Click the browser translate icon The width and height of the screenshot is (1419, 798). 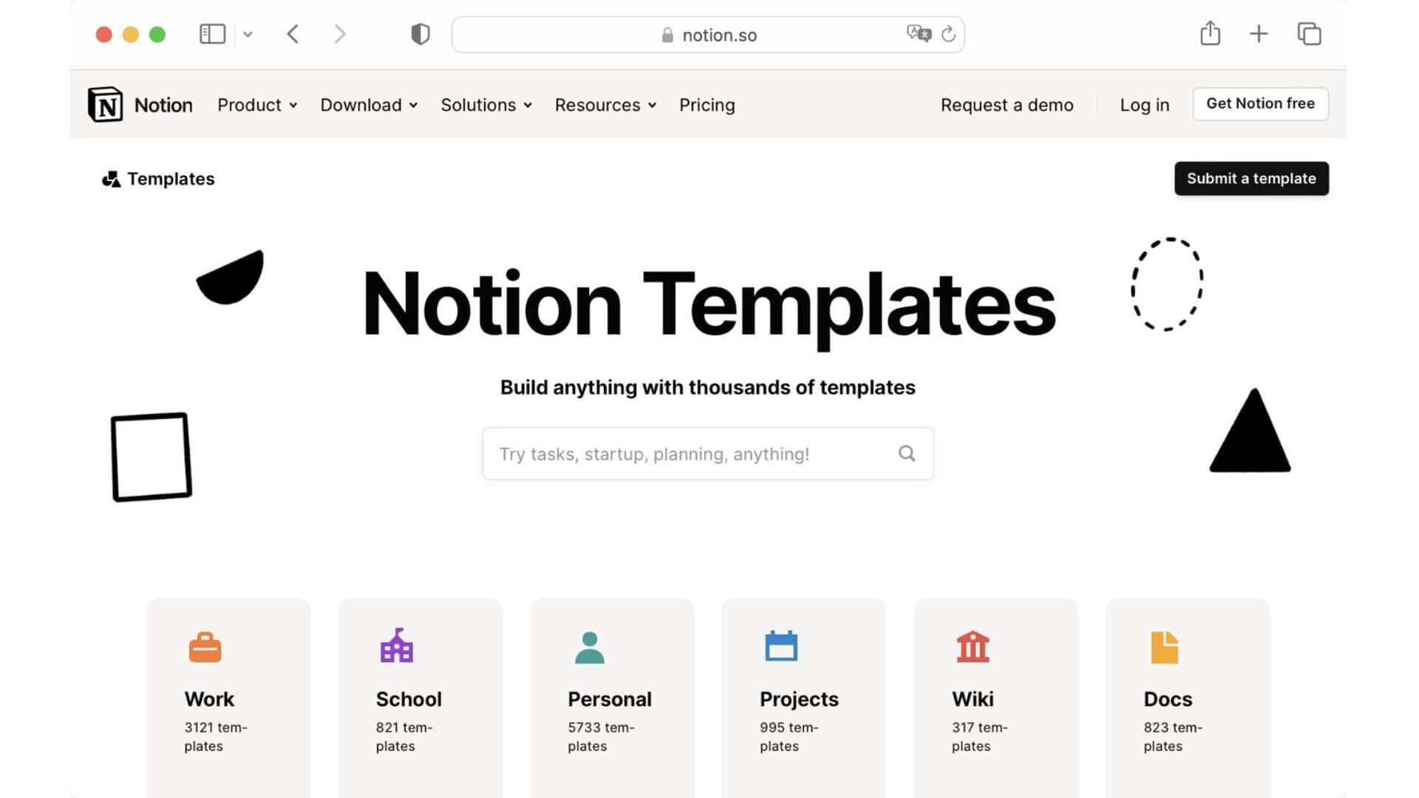point(915,34)
